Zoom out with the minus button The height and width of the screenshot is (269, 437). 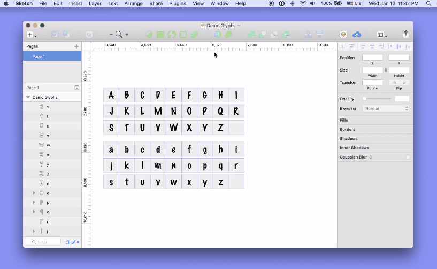click(x=111, y=35)
